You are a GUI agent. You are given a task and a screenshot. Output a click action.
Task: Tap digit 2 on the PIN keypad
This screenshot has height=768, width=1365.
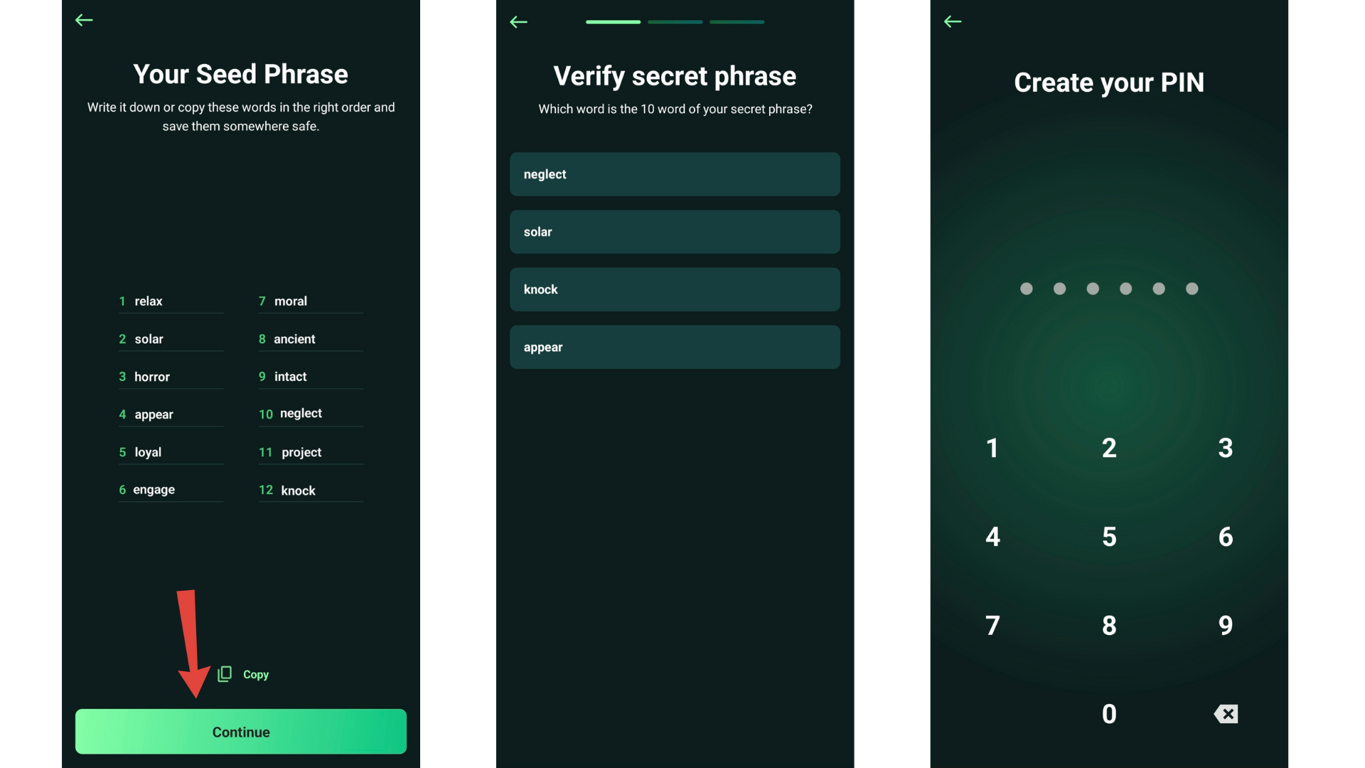pyautogui.click(x=1109, y=448)
